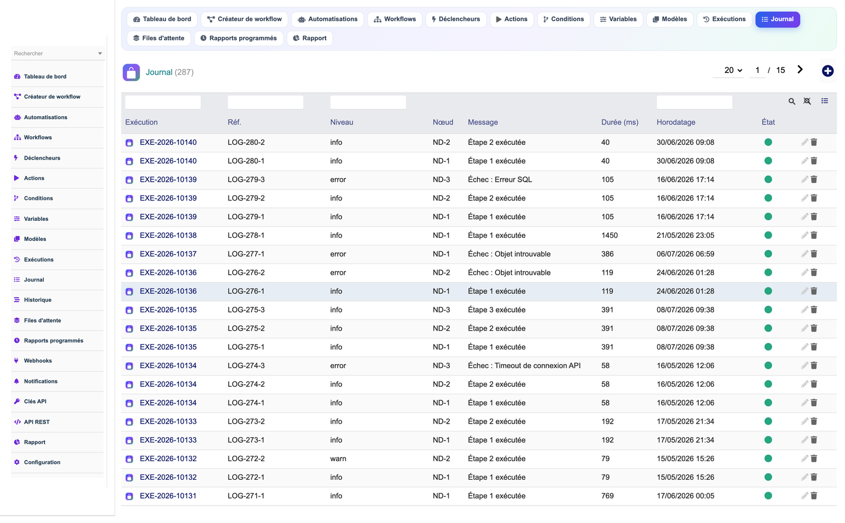Sort by the Durée (ms) column header

coord(620,122)
